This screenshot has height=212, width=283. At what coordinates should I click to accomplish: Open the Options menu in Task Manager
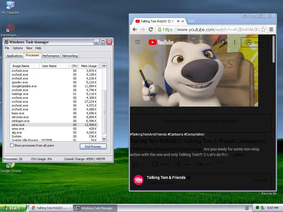coord(17,48)
